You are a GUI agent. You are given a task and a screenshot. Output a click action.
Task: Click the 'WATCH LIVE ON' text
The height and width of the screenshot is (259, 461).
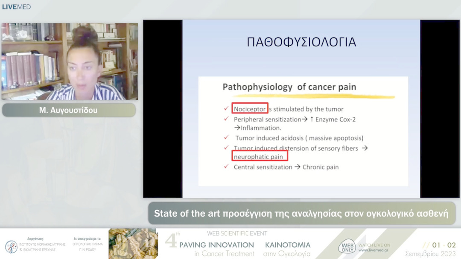coord(374,245)
